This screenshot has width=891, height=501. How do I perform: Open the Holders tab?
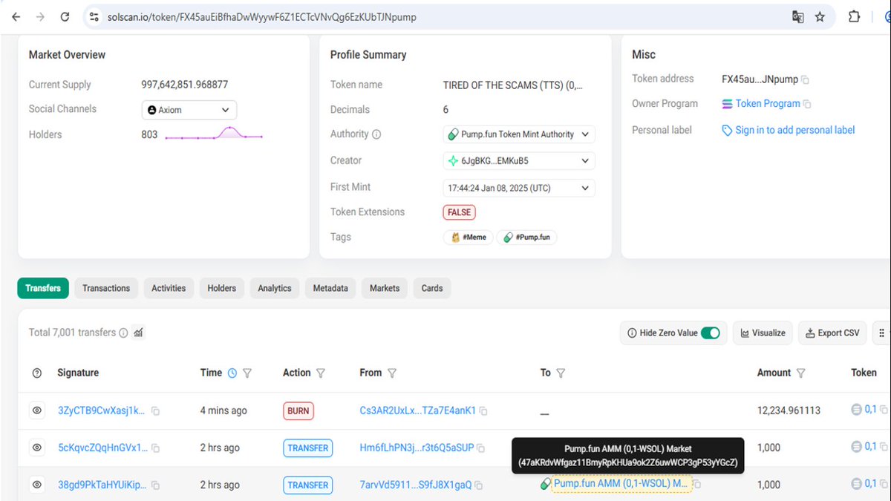coord(222,288)
